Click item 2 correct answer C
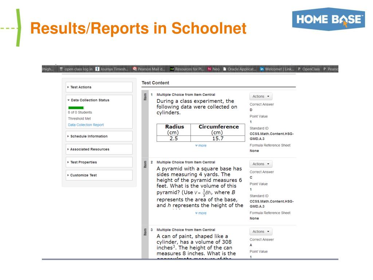The height and width of the screenshot is (280, 373). point(251,178)
